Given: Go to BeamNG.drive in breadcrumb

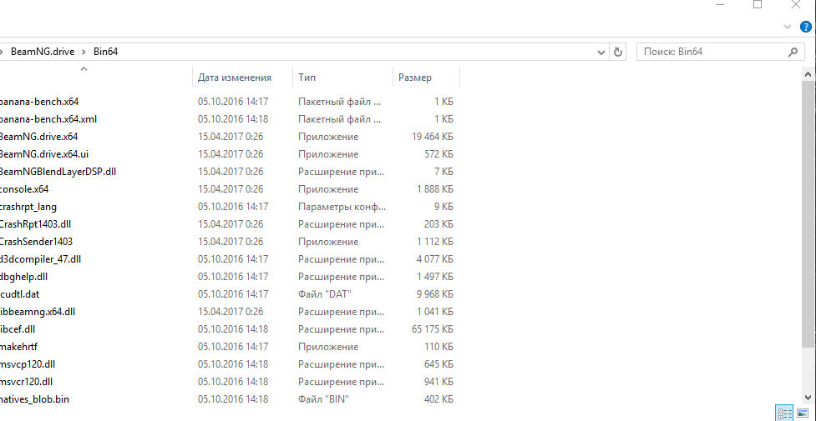Looking at the screenshot, I should [43, 52].
